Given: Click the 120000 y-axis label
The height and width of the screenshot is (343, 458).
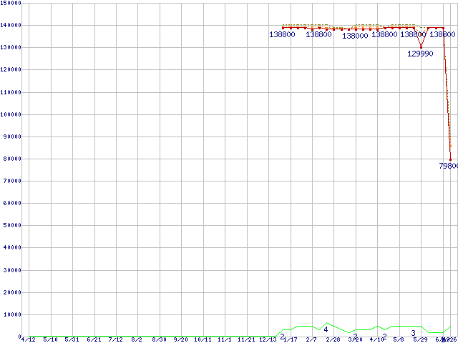Looking at the screenshot, I should 10,70.
